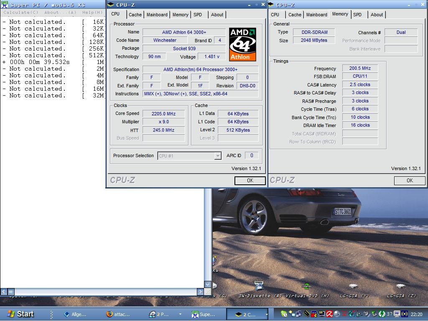The width and height of the screenshot is (428, 321).
Task: Click the network computers tray icon
Action: (x=298, y=314)
